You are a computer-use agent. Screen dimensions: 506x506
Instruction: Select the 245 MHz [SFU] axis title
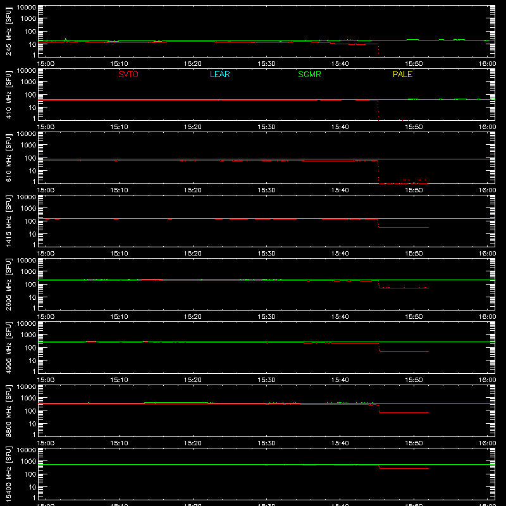[x=9, y=31]
